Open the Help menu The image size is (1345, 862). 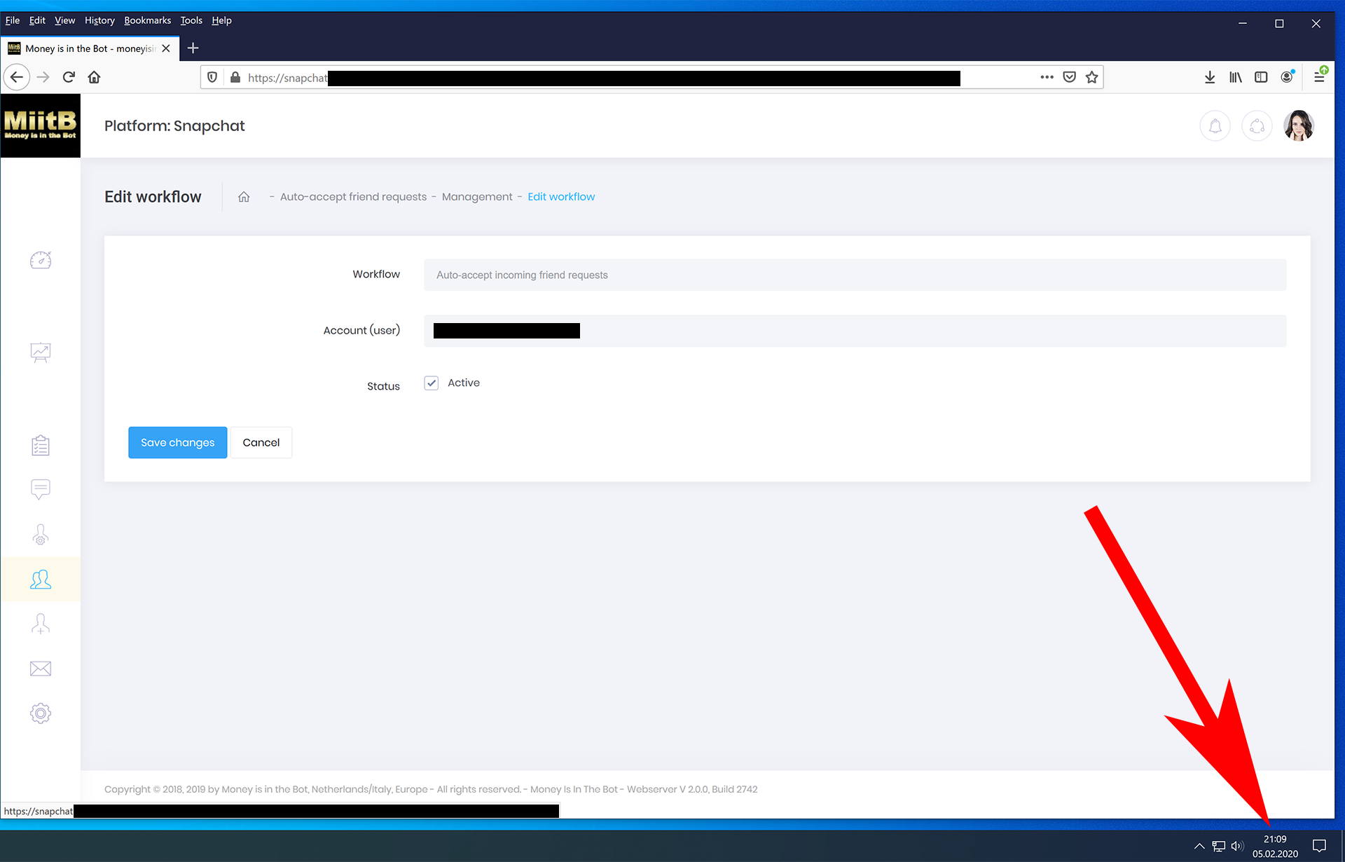pyautogui.click(x=222, y=20)
